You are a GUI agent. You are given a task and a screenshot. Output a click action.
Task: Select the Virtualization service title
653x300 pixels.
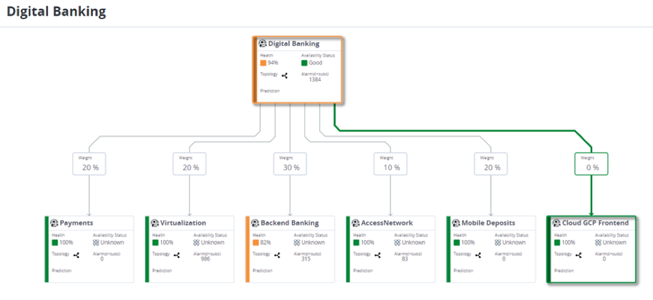[183, 223]
